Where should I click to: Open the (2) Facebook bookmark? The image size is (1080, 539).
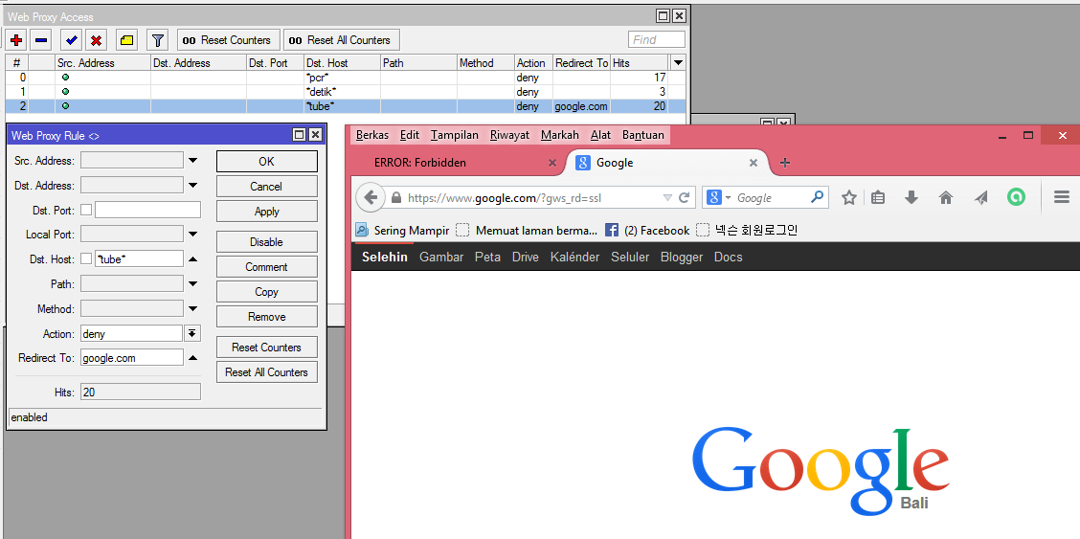click(x=647, y=231)
